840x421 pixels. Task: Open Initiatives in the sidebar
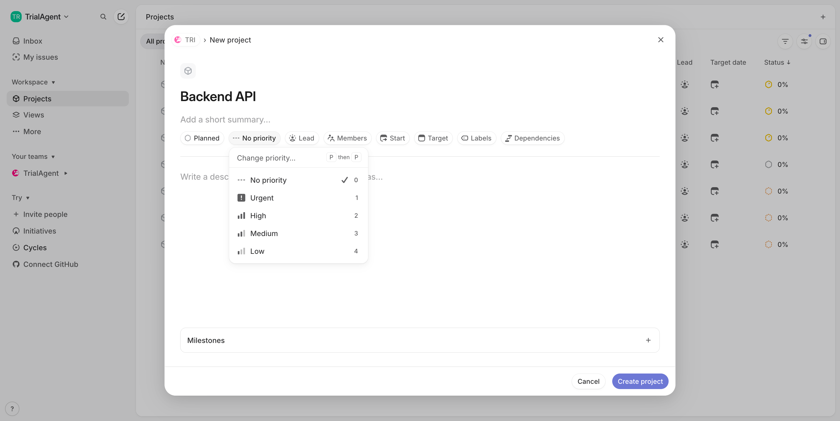pos(39,231)
